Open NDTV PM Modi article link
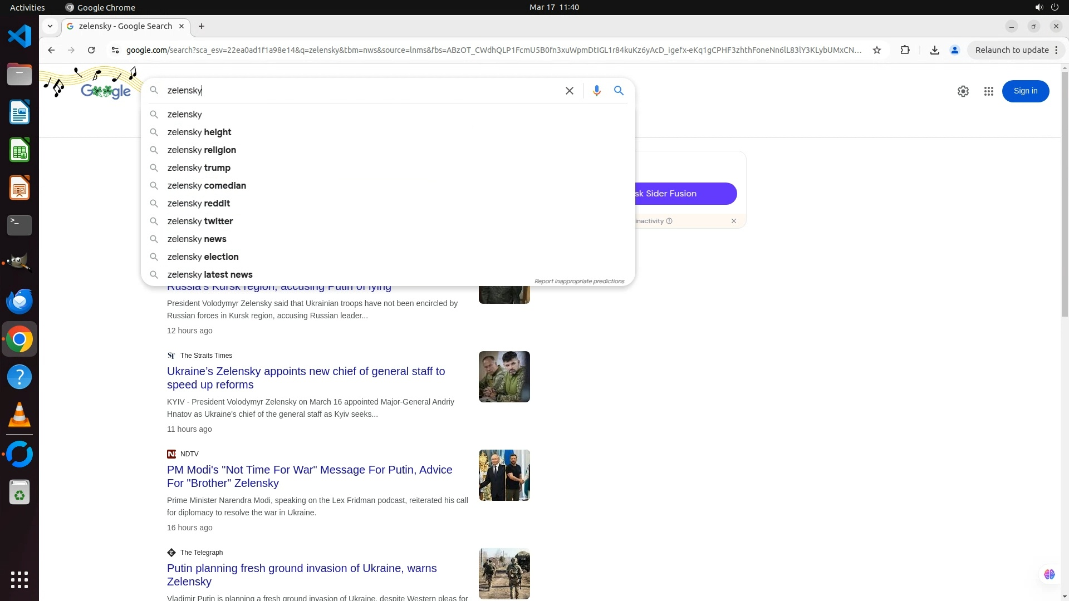The height and width of the screenshot is (601, 1069). click(x=310, y=476)
